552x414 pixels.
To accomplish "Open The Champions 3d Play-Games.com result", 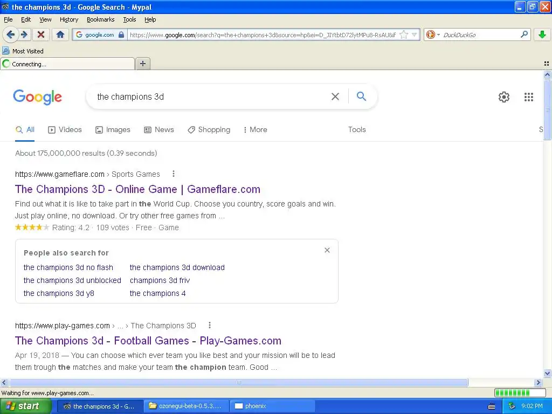I will click(148, 341).
